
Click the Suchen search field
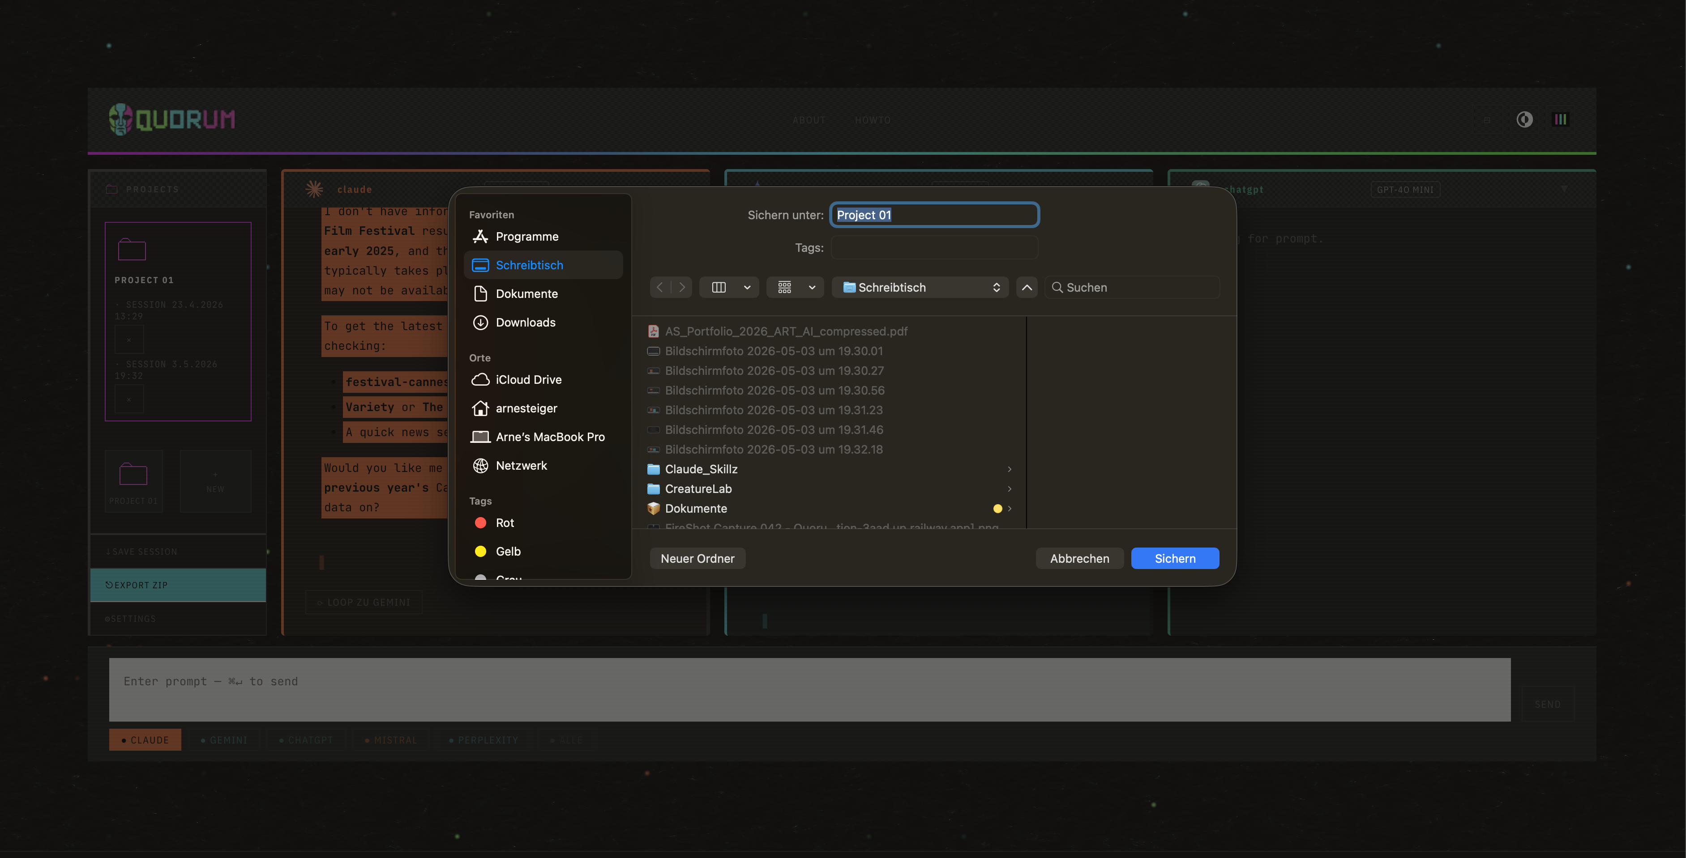tap(1132, 287)
